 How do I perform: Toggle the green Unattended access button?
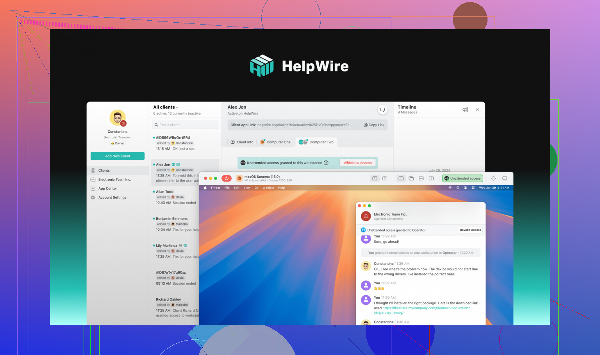pos(462,178)
